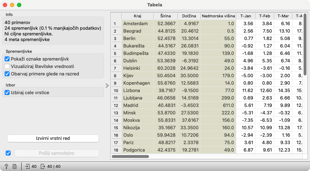Toggle 'Izbiraj cele vrstice' checkbox
Screen dimensions: 310x171
click(7, 92)
